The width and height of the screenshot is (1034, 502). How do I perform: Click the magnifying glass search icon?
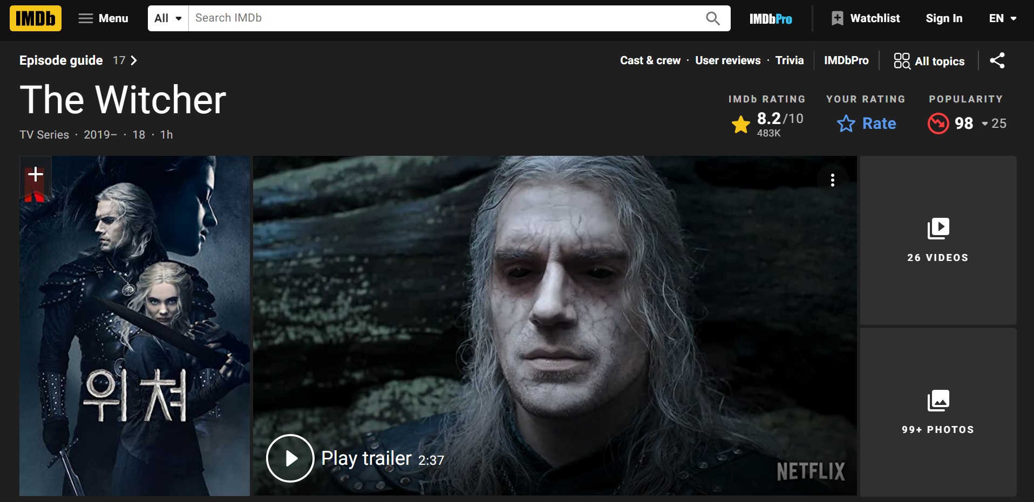point(713,18)
